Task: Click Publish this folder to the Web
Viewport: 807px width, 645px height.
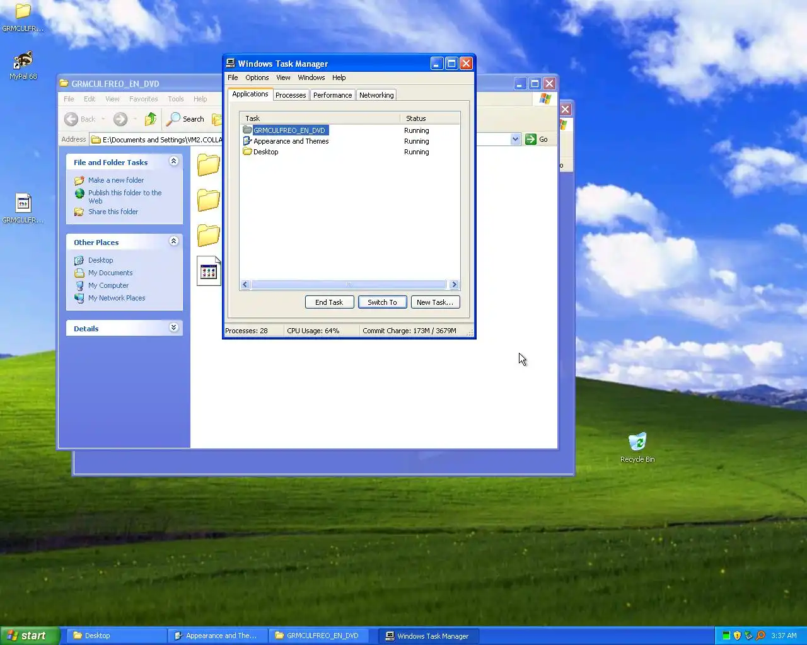Action: tap(125, 197)
